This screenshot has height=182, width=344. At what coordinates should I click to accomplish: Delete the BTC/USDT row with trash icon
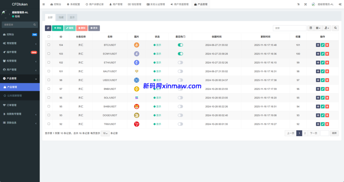tap(327, 45)
